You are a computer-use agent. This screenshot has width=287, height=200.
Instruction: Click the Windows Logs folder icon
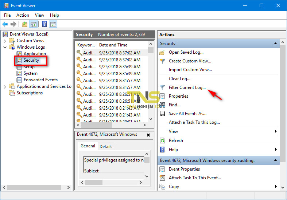click(12, 47)
